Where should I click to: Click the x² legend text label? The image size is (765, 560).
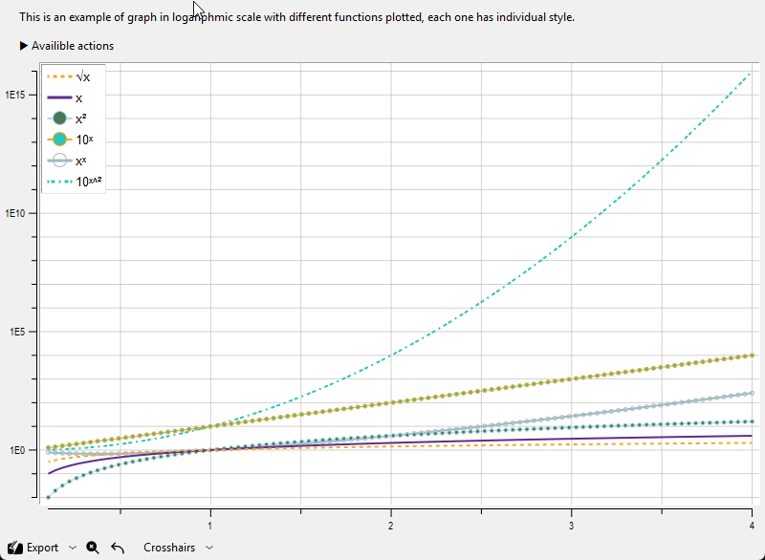tap(81, 118)
